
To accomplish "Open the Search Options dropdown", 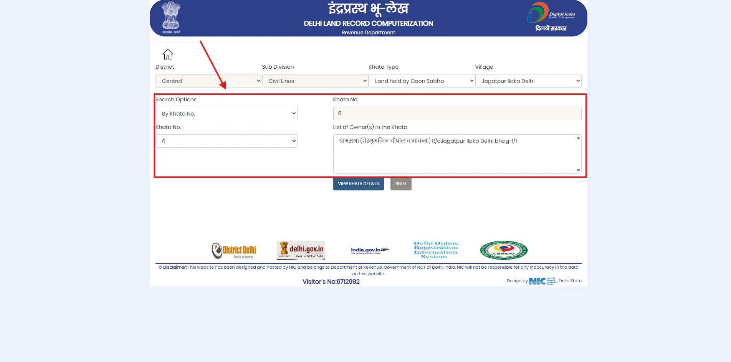I will (x=227, y=113).
